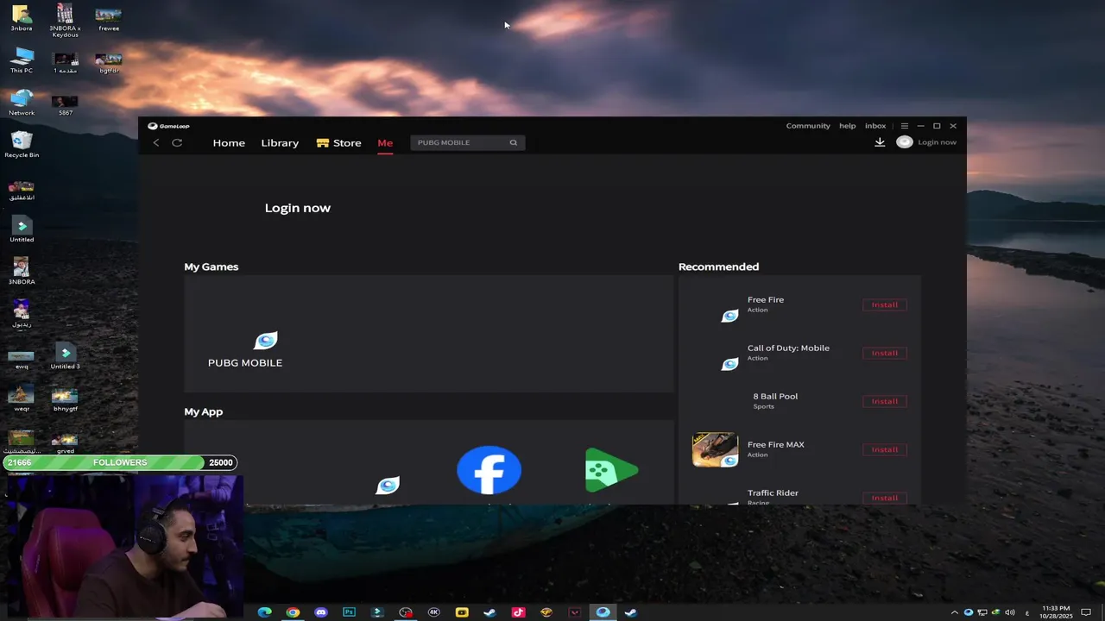
Task: Select the 3NBORA x Keydous desktop file
Action: [x=65, y=20]
